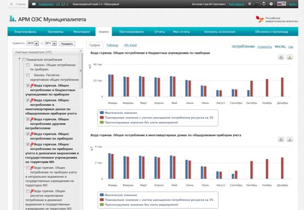The width and height of the screenshot is (304, 210).
Task: Open the Сообщения link
Action: [x=46, y=4]
